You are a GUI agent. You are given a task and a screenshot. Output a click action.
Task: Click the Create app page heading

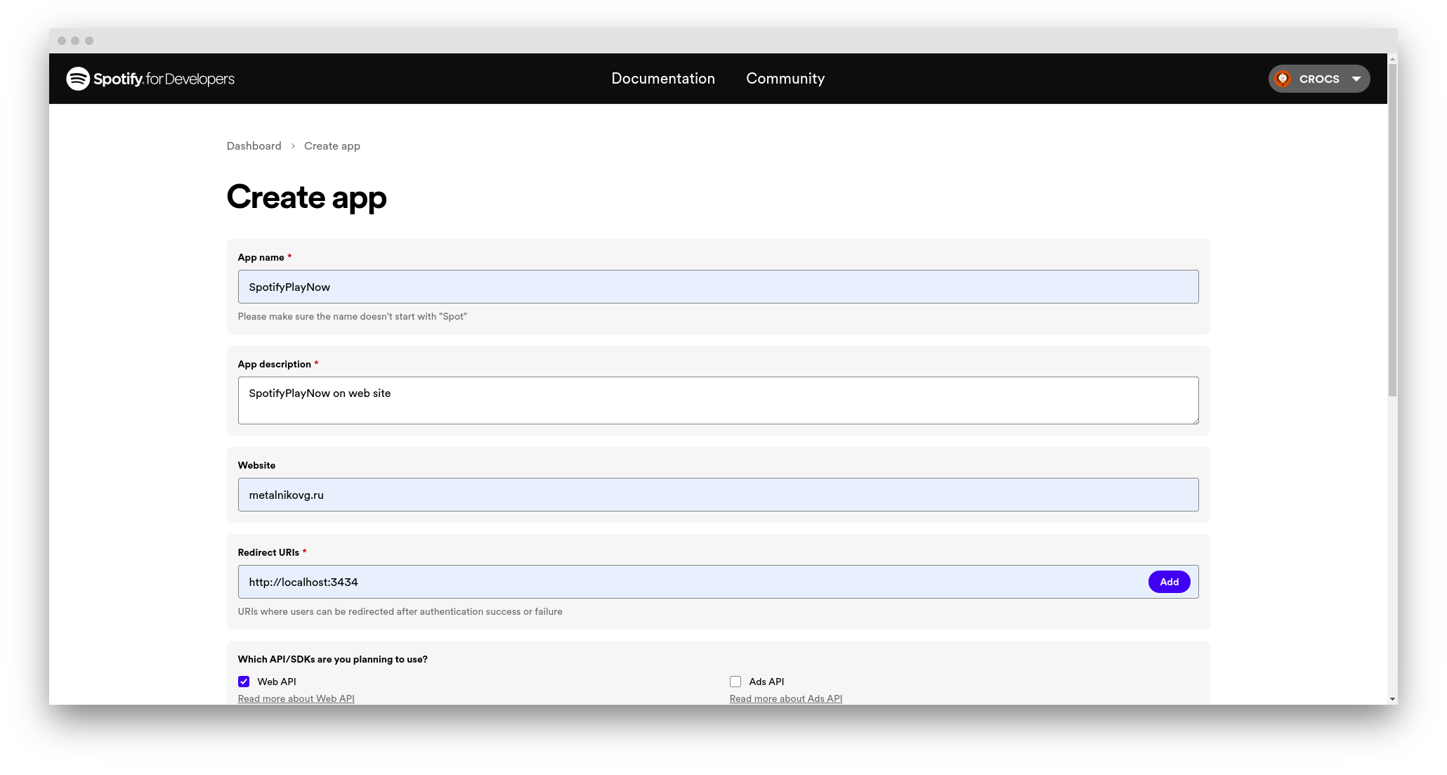coord(306,197)
